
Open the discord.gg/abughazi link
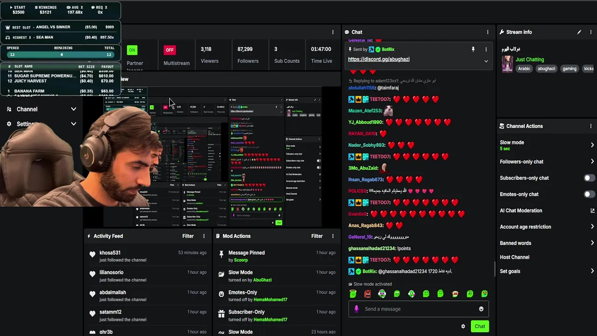click(x=379, y=59)
